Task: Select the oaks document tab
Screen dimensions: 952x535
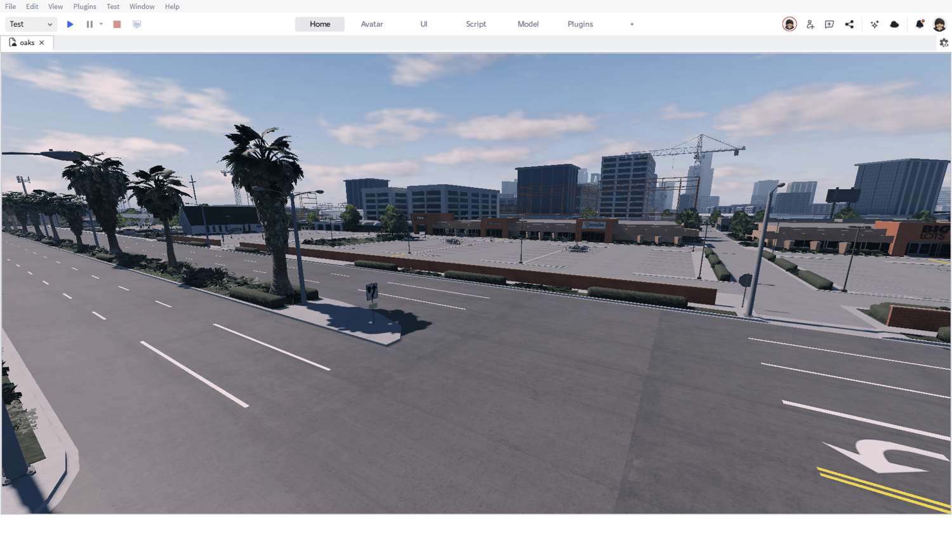Action: [27, 43]
